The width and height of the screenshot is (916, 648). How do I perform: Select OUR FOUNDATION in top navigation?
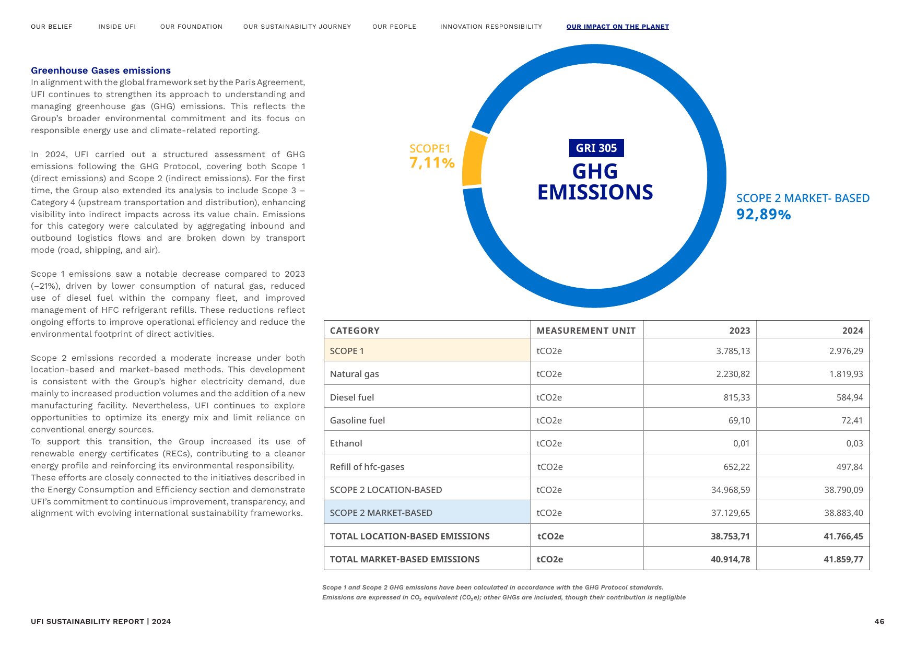191,27
